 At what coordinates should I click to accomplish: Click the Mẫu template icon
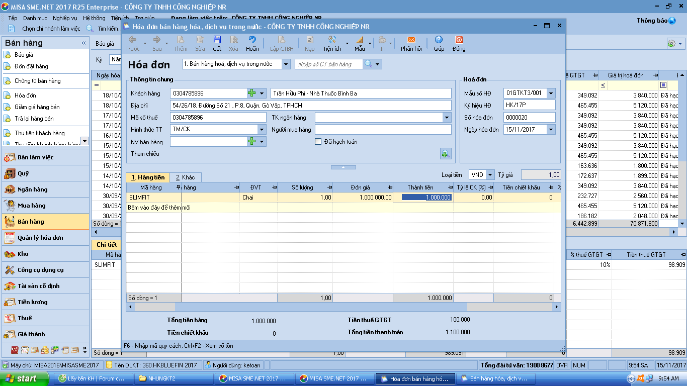pos(360,40)
